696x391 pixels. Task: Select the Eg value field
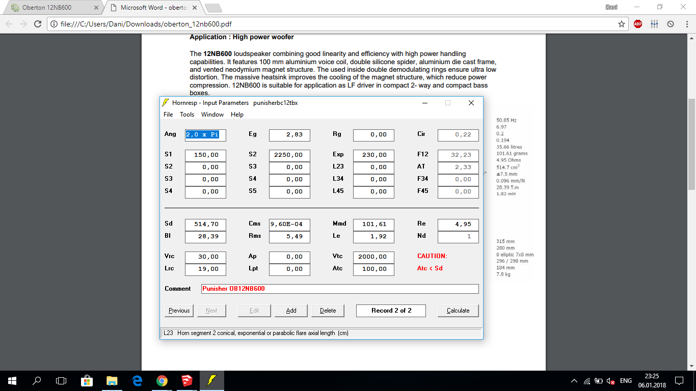coord(289,135)
